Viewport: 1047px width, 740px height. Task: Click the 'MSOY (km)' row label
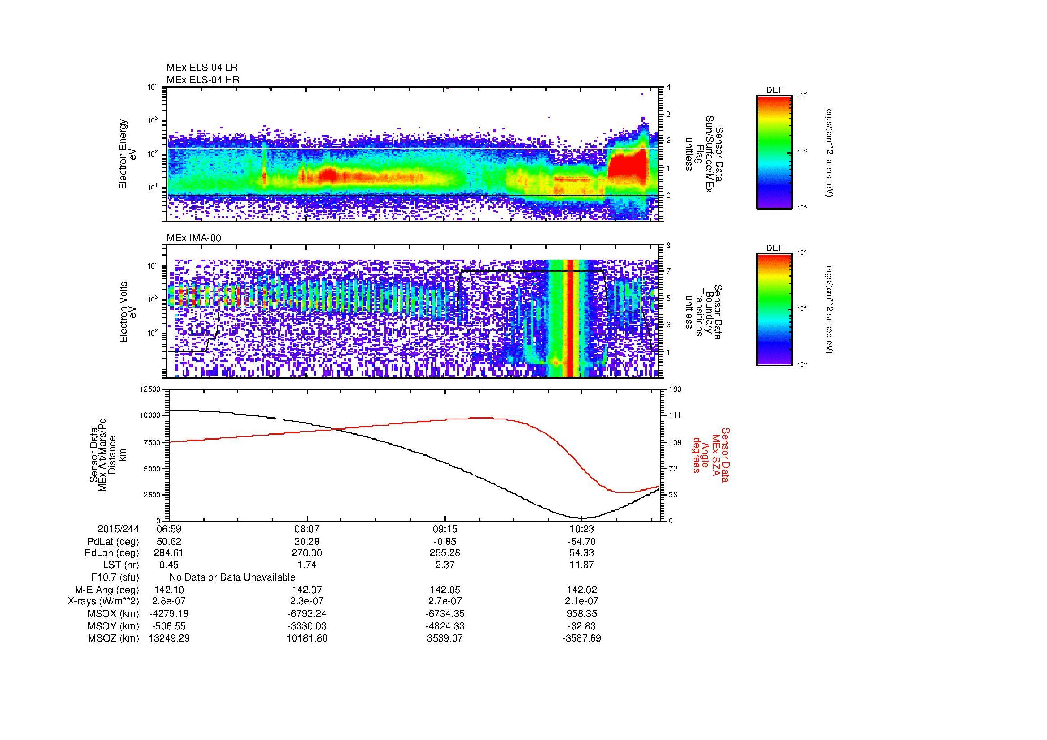coord(113,626)
